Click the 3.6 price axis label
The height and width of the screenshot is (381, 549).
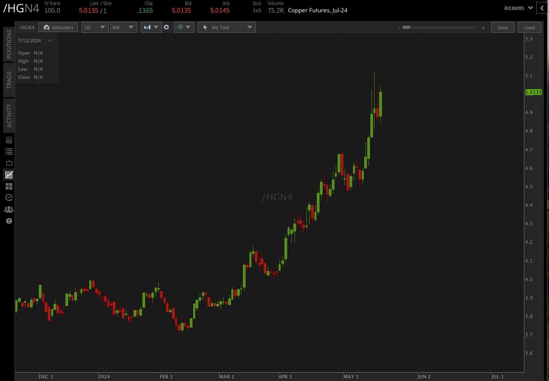tap(529, 353)
